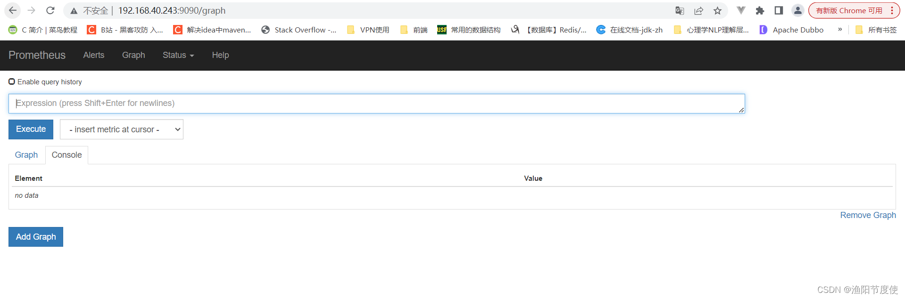
Task: Click the no data text
Action: point(26,195)
